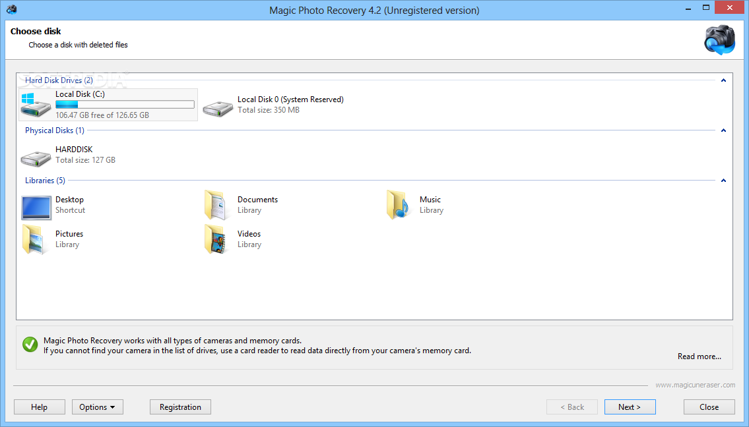Click the Help button

coord(39,407)
